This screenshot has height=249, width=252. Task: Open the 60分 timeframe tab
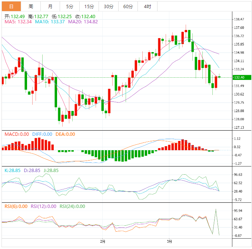pyautogui.click(x=128, y=6)
